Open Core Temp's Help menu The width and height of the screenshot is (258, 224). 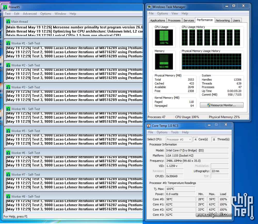coord(185,132)
